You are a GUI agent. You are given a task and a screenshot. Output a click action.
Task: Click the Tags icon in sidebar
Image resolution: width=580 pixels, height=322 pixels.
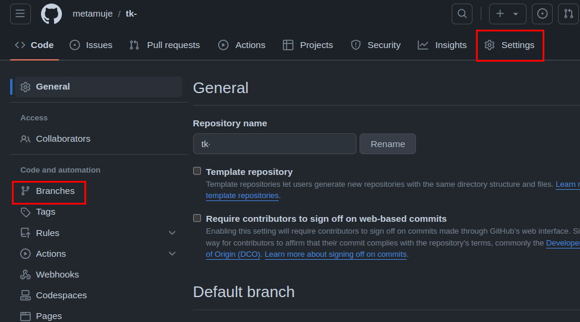click(x=26, y=212)
